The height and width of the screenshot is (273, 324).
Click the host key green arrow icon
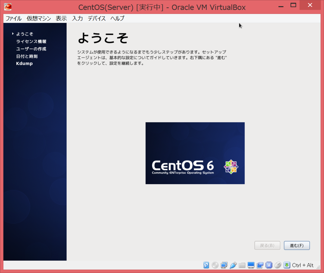pos(287,265)
